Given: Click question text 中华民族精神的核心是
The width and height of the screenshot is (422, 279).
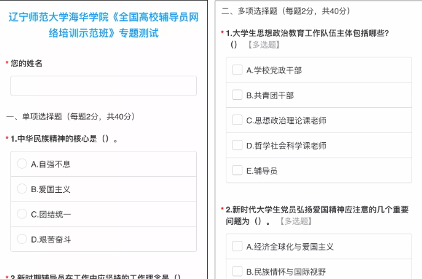Looking at the screenshot, I should click(64, 139).
